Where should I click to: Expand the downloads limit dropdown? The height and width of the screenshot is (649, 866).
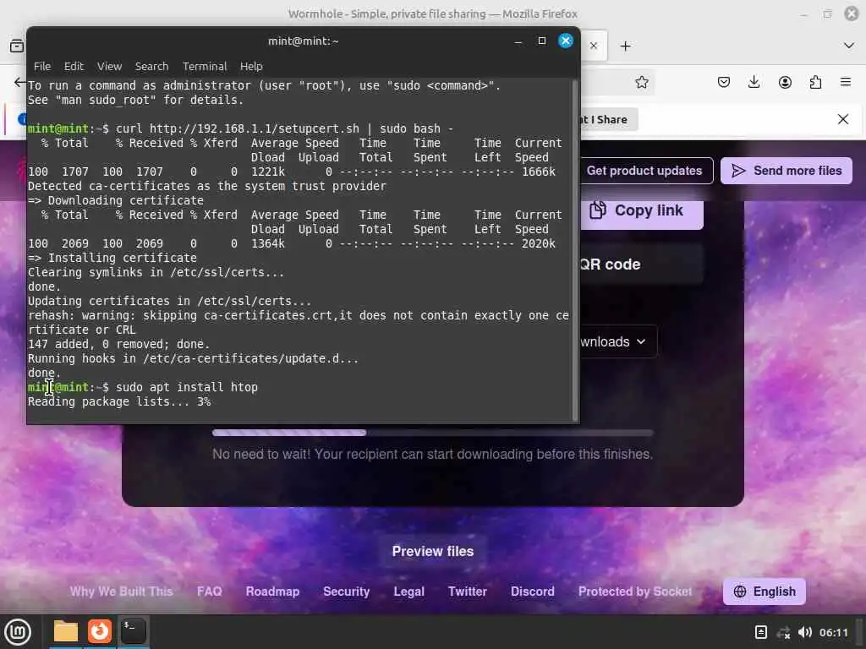pos(618,341)
